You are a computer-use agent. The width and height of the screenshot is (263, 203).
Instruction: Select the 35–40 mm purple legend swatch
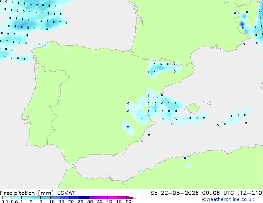(102, 198)
